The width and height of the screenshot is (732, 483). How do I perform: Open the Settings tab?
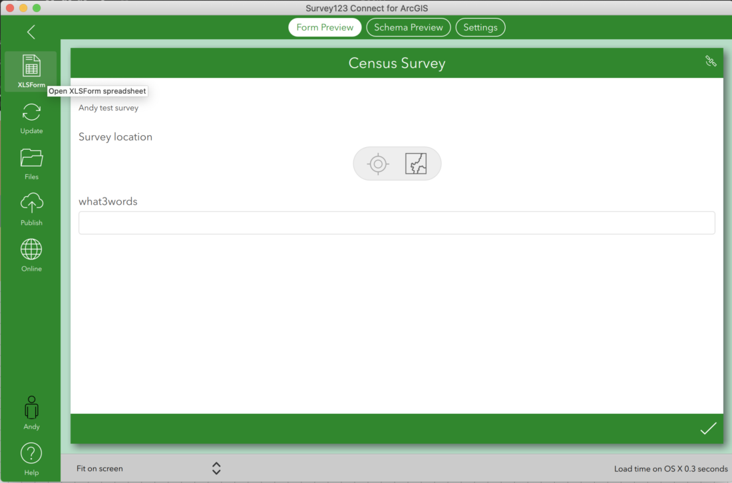[480, 27]
